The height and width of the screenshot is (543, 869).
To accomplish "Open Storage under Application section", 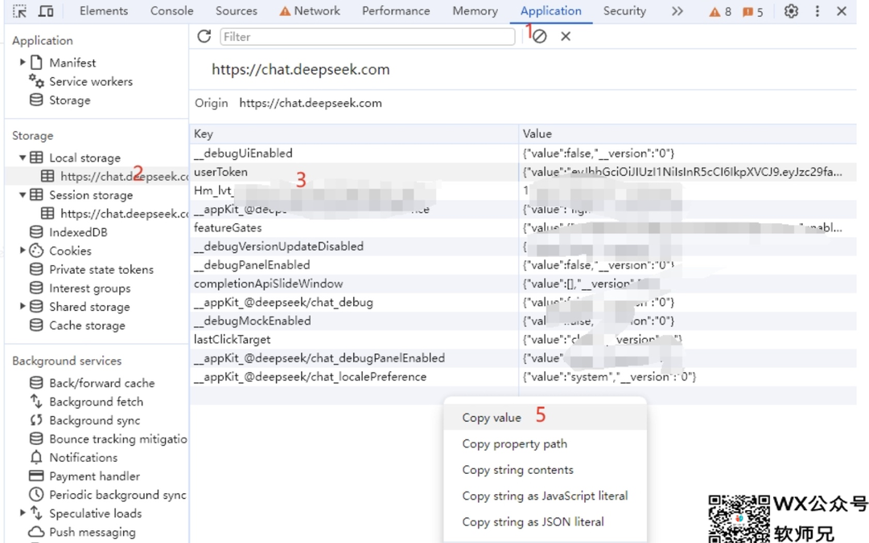I will (70, 100).
